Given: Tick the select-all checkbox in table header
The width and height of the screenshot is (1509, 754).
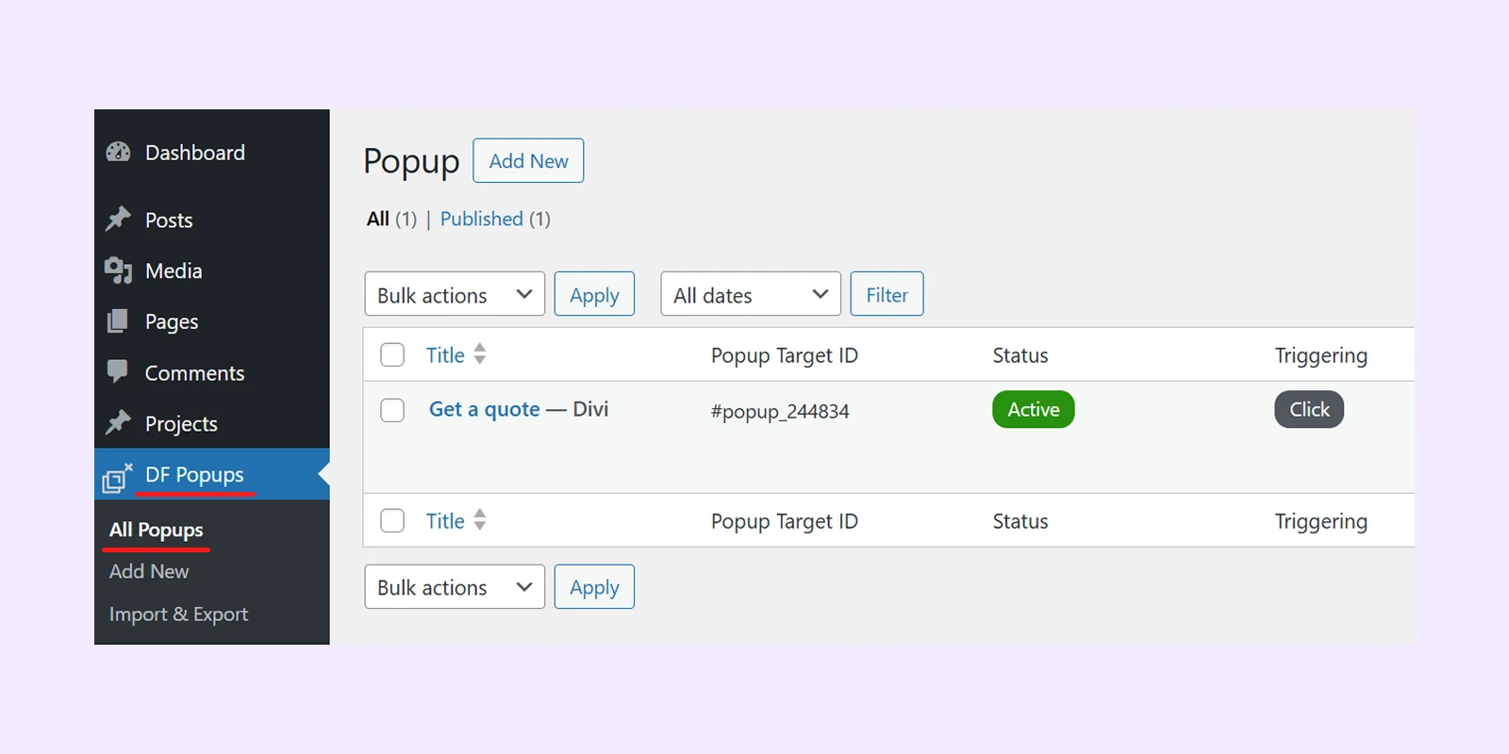Looking at the screenshot, I should [x=392, y=354].
